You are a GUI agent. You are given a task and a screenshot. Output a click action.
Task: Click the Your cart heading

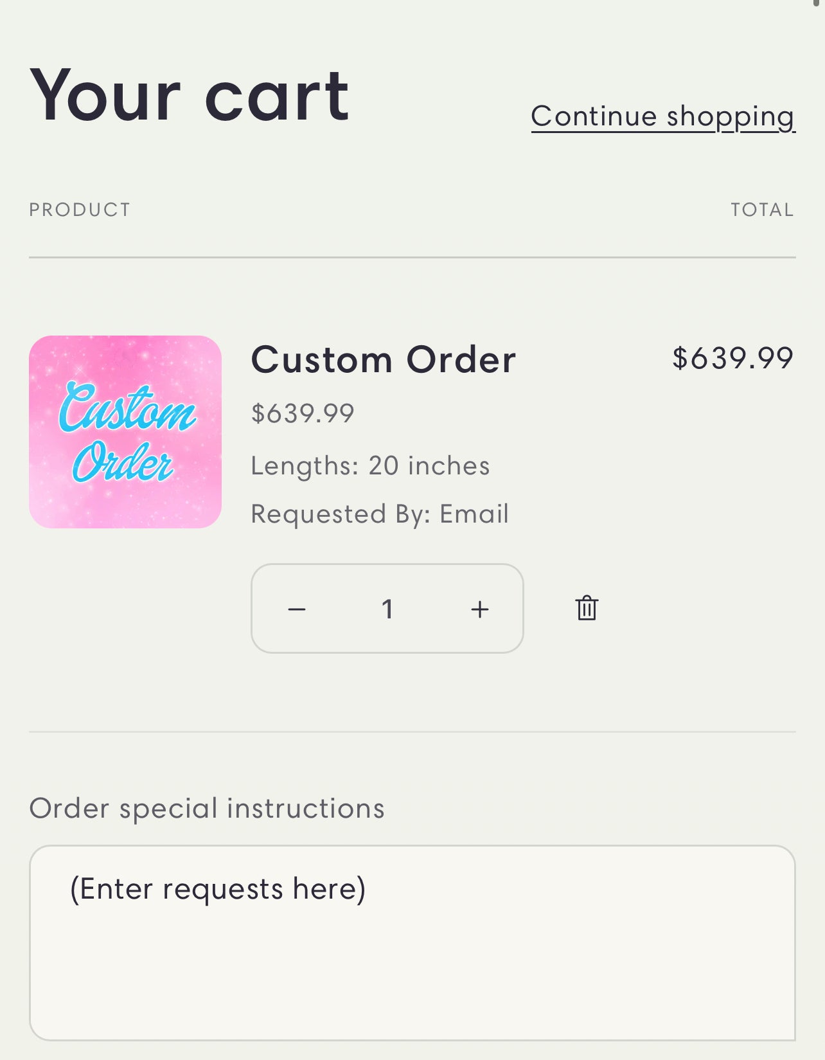(x=190, y=95)
